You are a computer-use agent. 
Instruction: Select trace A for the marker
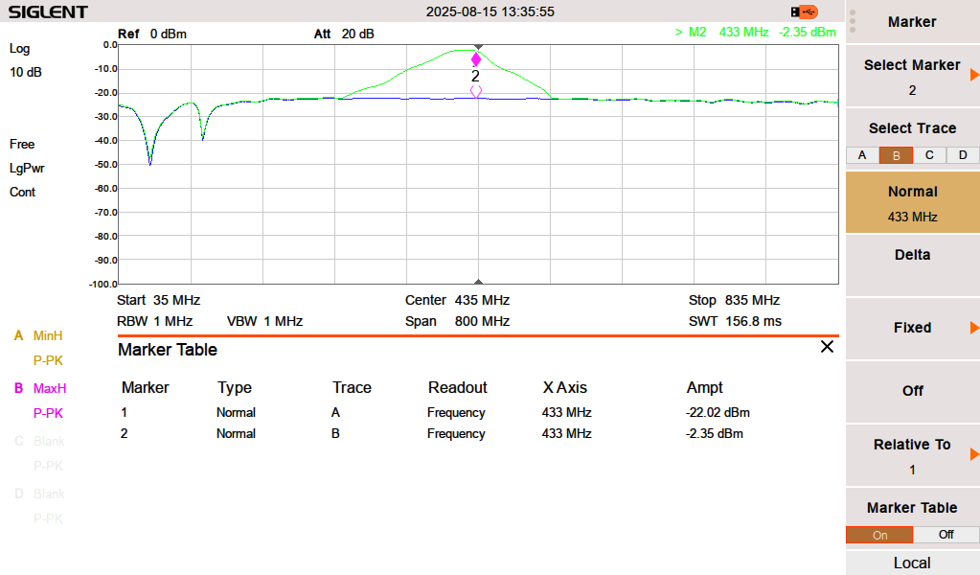click(x=862, y=155)
